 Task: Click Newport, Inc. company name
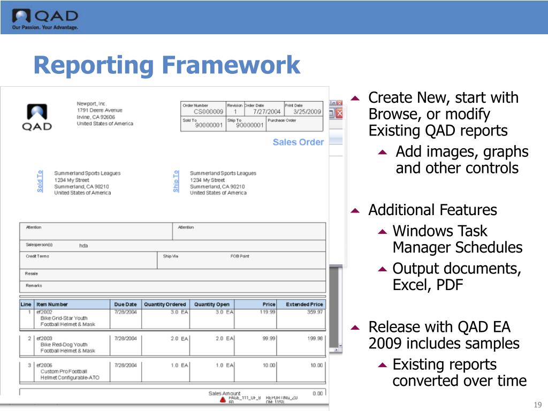tap(92, 103)
